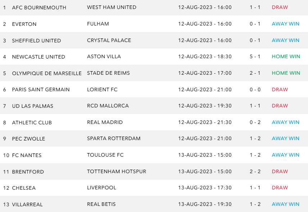This screenshot has height=212, width=308.
Task: Select the Aston Villa team name
Action: (104, 56)
